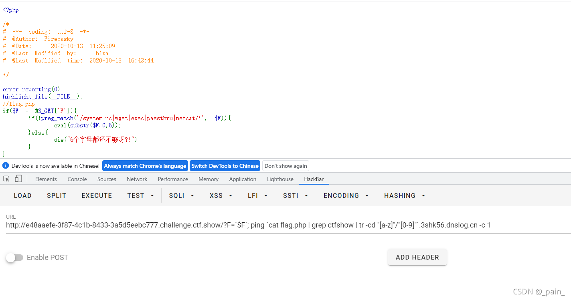This screenshot has width=571, height=300.
Task: Click the LOAD button in HackBar
Action: [22, 195]
